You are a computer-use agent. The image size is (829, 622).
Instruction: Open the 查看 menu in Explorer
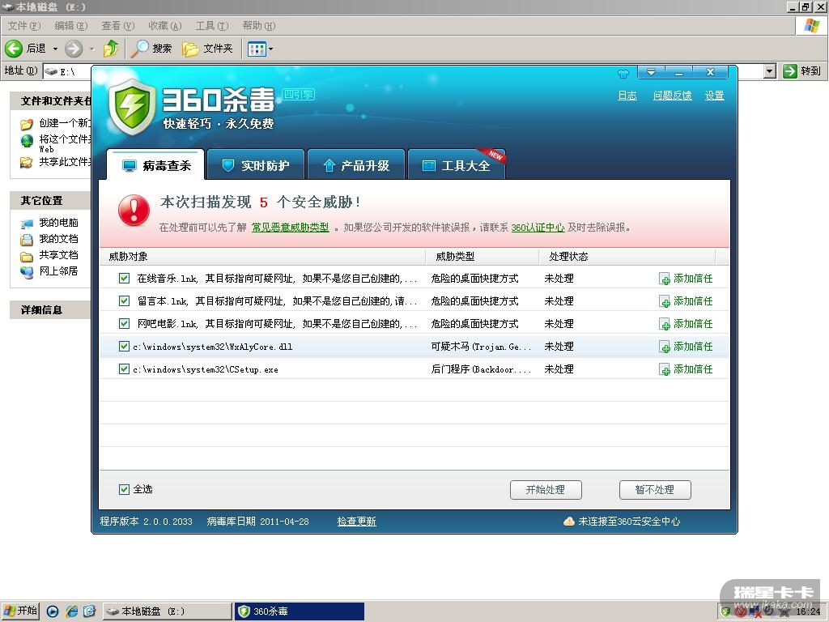[118, 25]
